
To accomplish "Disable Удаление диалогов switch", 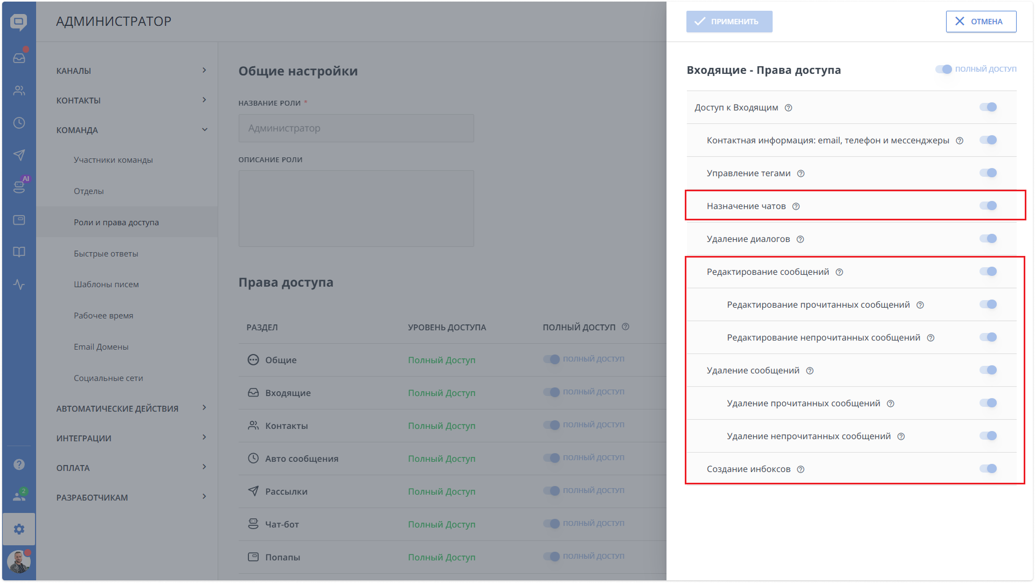I will point(988,239).
